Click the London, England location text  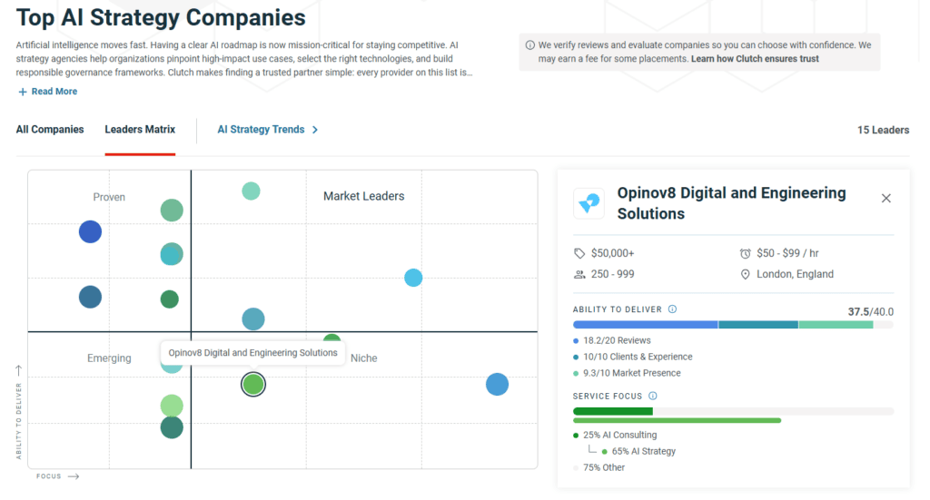(x=795, y=274)
